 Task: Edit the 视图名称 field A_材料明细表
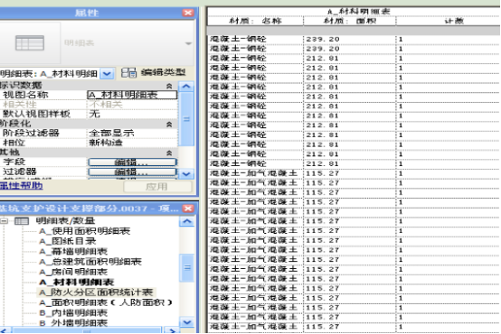coord(132,95)
